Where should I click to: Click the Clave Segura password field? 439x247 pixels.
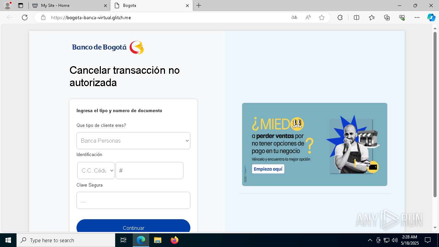(x=133, y=200)
